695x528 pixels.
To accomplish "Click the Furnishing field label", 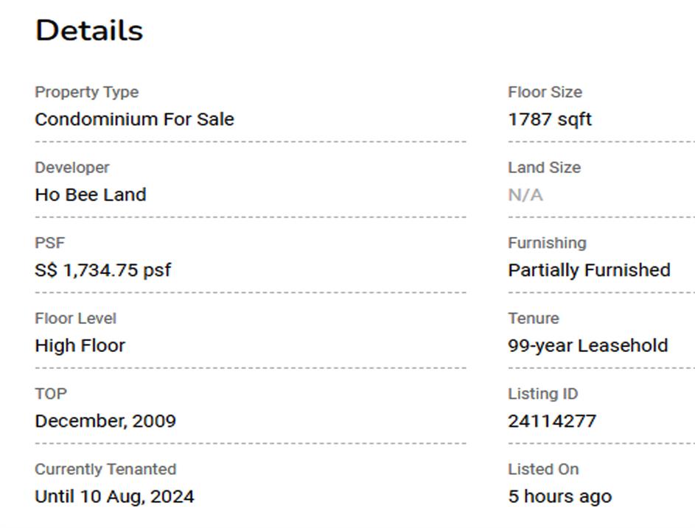I will (x=546, y=243).
